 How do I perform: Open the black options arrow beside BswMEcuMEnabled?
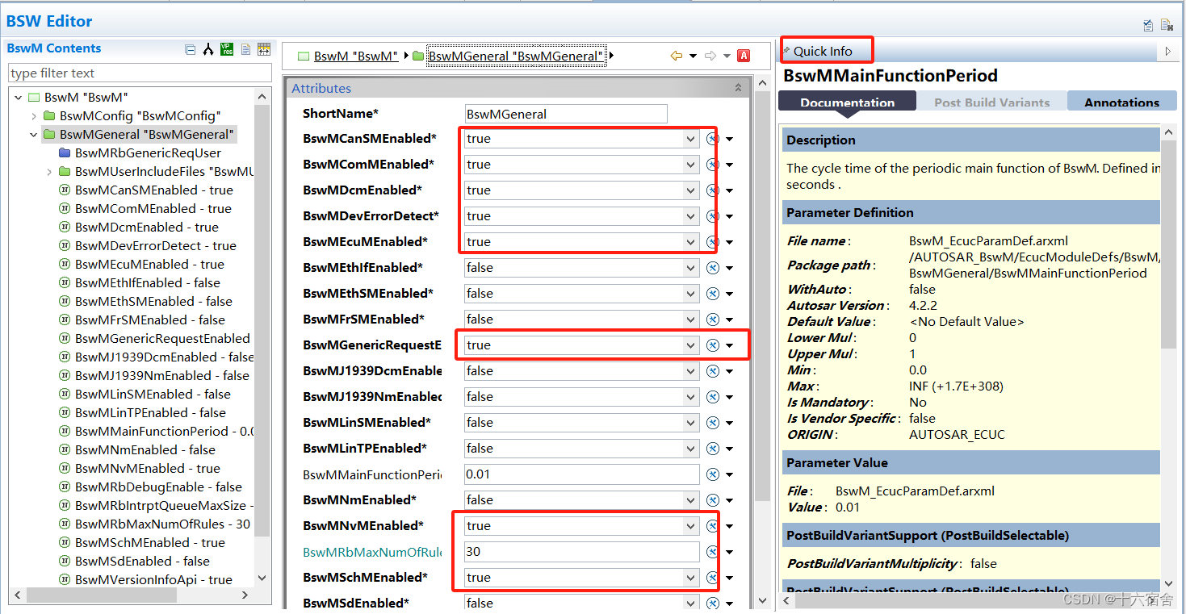point(730,242)
